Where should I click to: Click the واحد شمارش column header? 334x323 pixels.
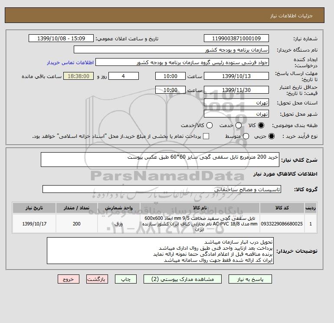[x=119, y=208]
